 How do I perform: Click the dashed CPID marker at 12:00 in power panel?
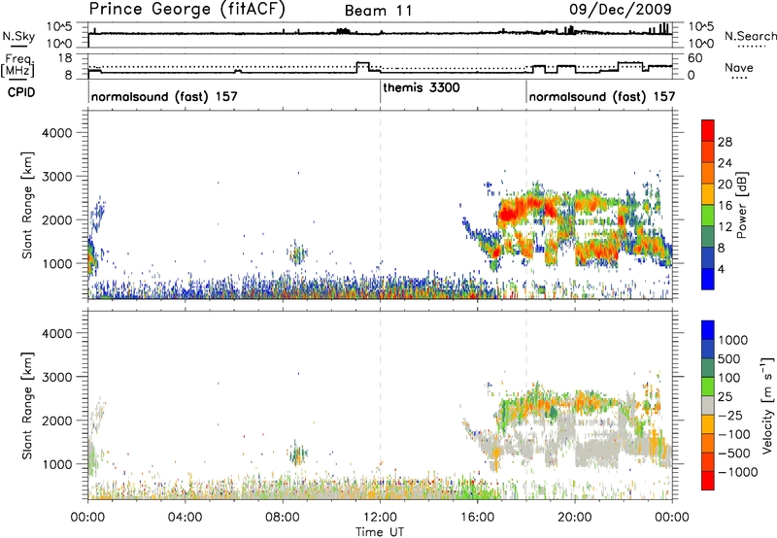[380, 205]
